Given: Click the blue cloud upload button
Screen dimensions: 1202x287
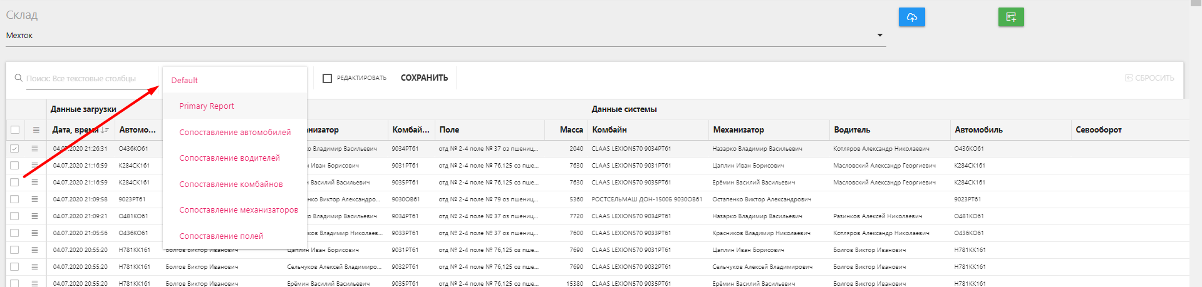Looking at the screenshot, I should [911, 17].
